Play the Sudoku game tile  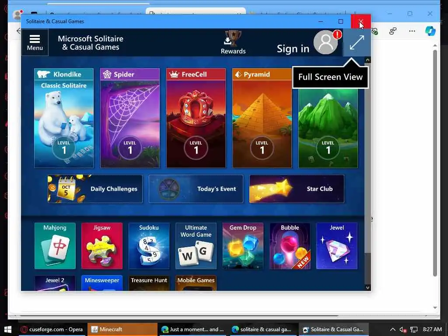click(x=149, y=246)
